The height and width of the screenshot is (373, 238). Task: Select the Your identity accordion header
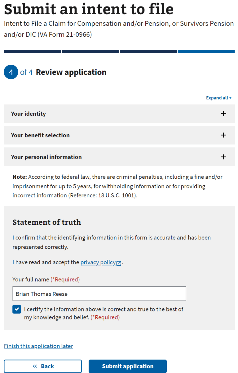click(28, 113)
